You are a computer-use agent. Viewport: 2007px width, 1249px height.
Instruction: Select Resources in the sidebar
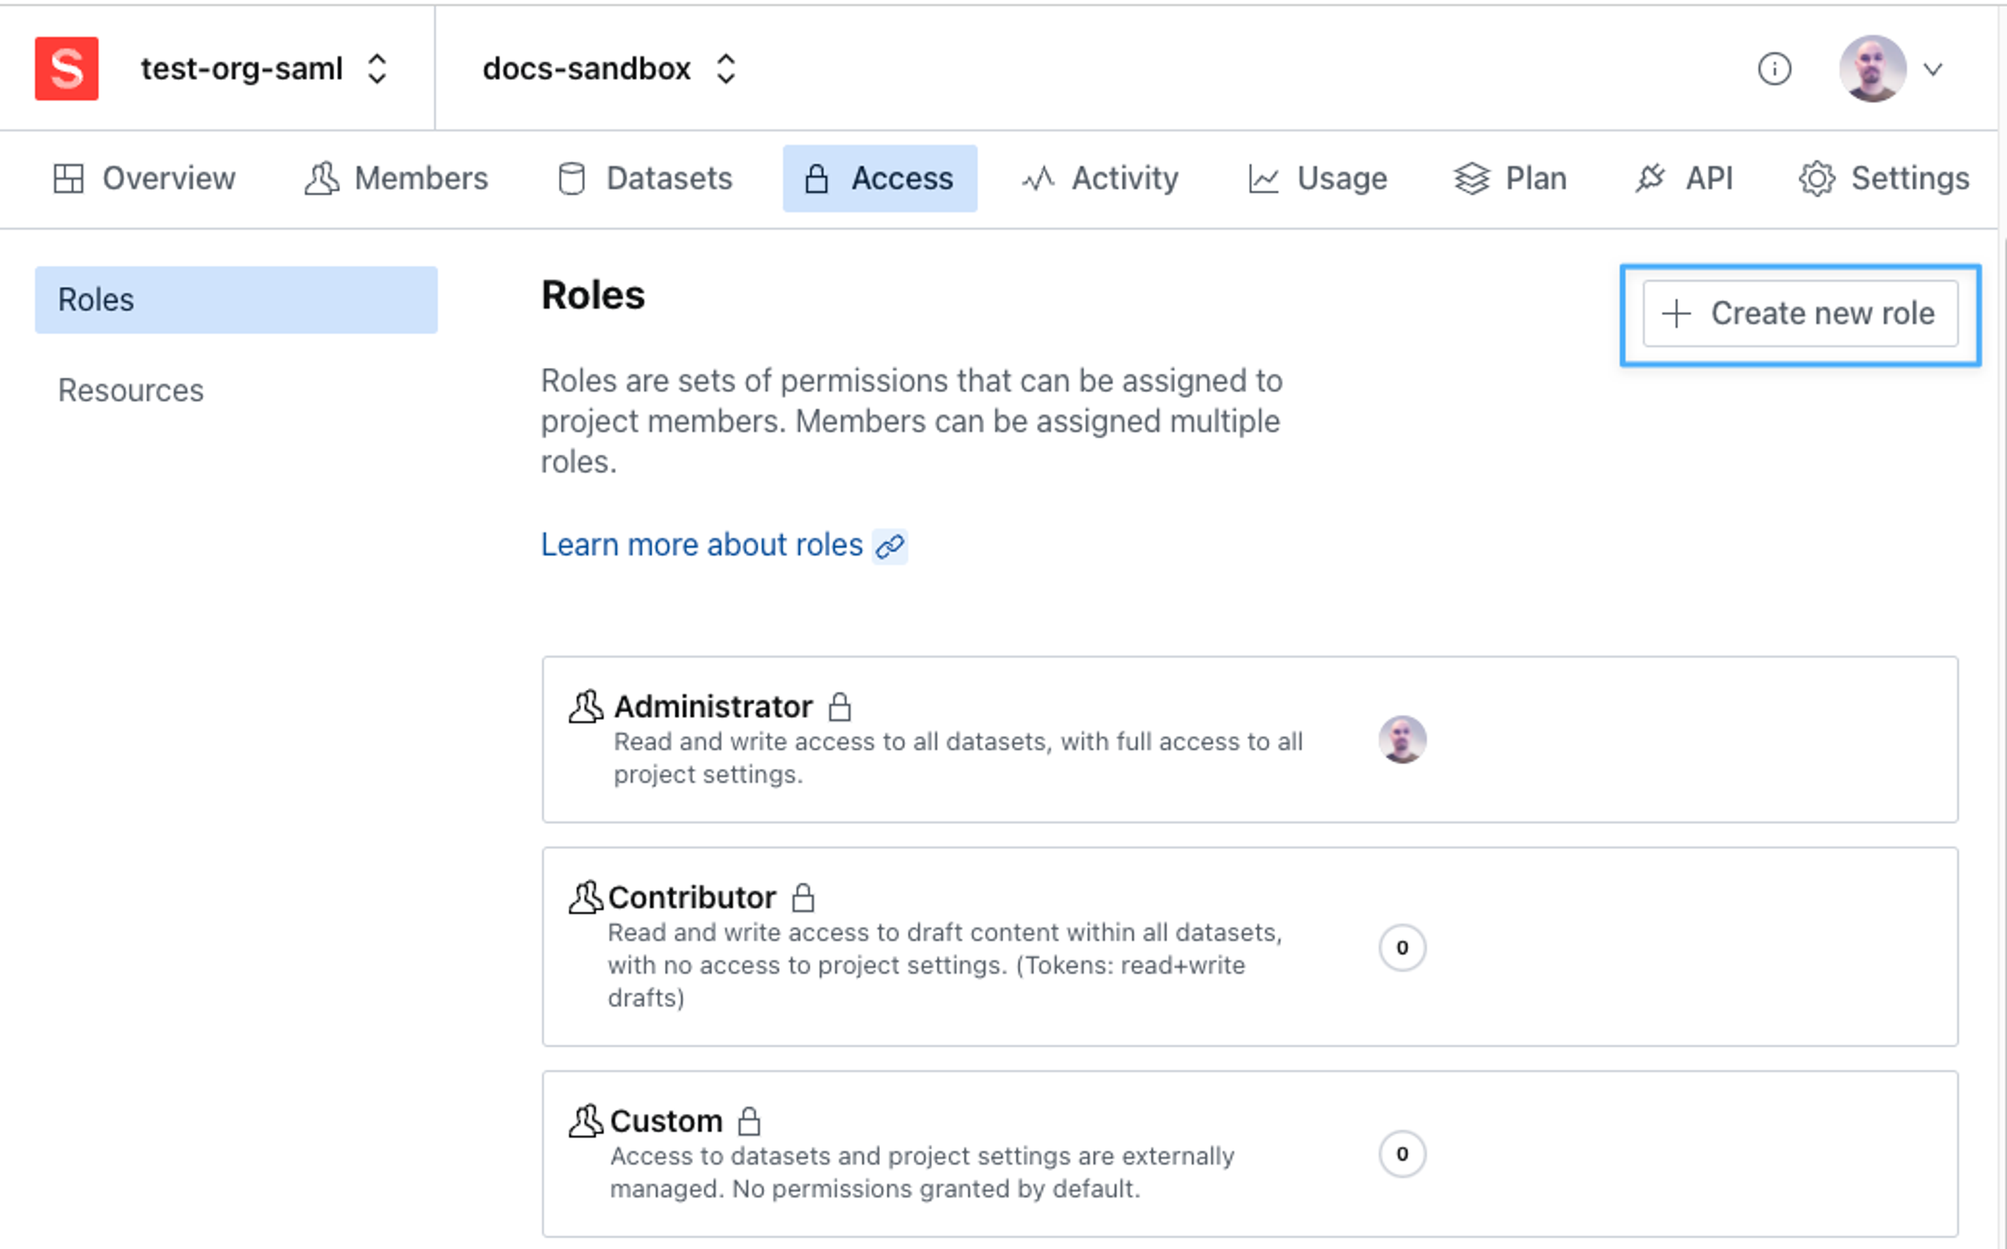click(131, 390)
